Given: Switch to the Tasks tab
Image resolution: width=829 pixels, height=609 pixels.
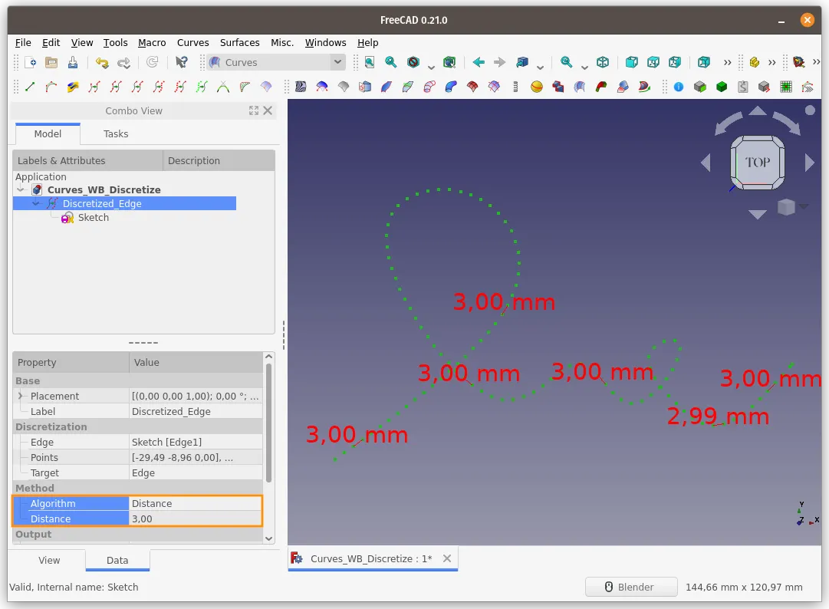Looking at the screenshot, I should (x=116, y=133).
